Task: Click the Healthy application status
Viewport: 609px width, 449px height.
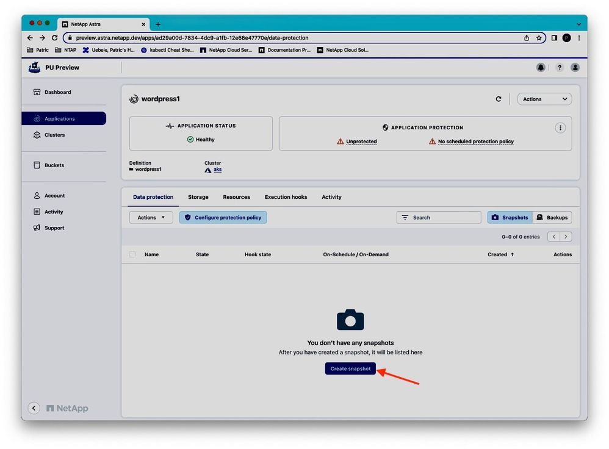Action: click(x=201, y=140)
